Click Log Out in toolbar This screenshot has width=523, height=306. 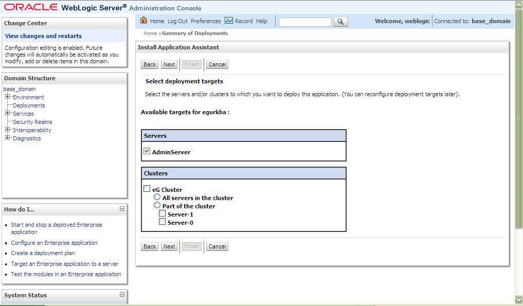177,21
